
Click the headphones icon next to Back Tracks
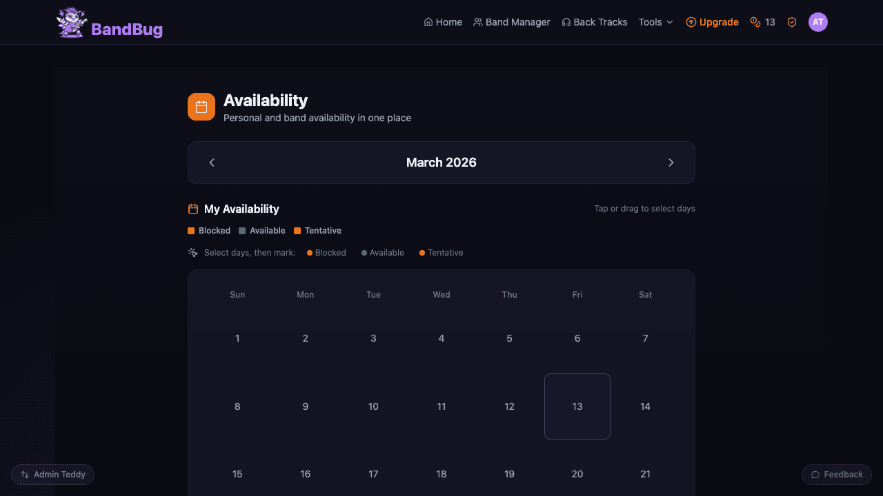(567, 21)
